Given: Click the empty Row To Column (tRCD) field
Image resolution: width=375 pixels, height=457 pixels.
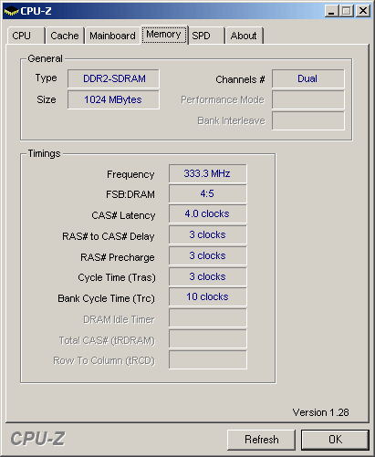Looking at the screenshot, I should (208, 359).
